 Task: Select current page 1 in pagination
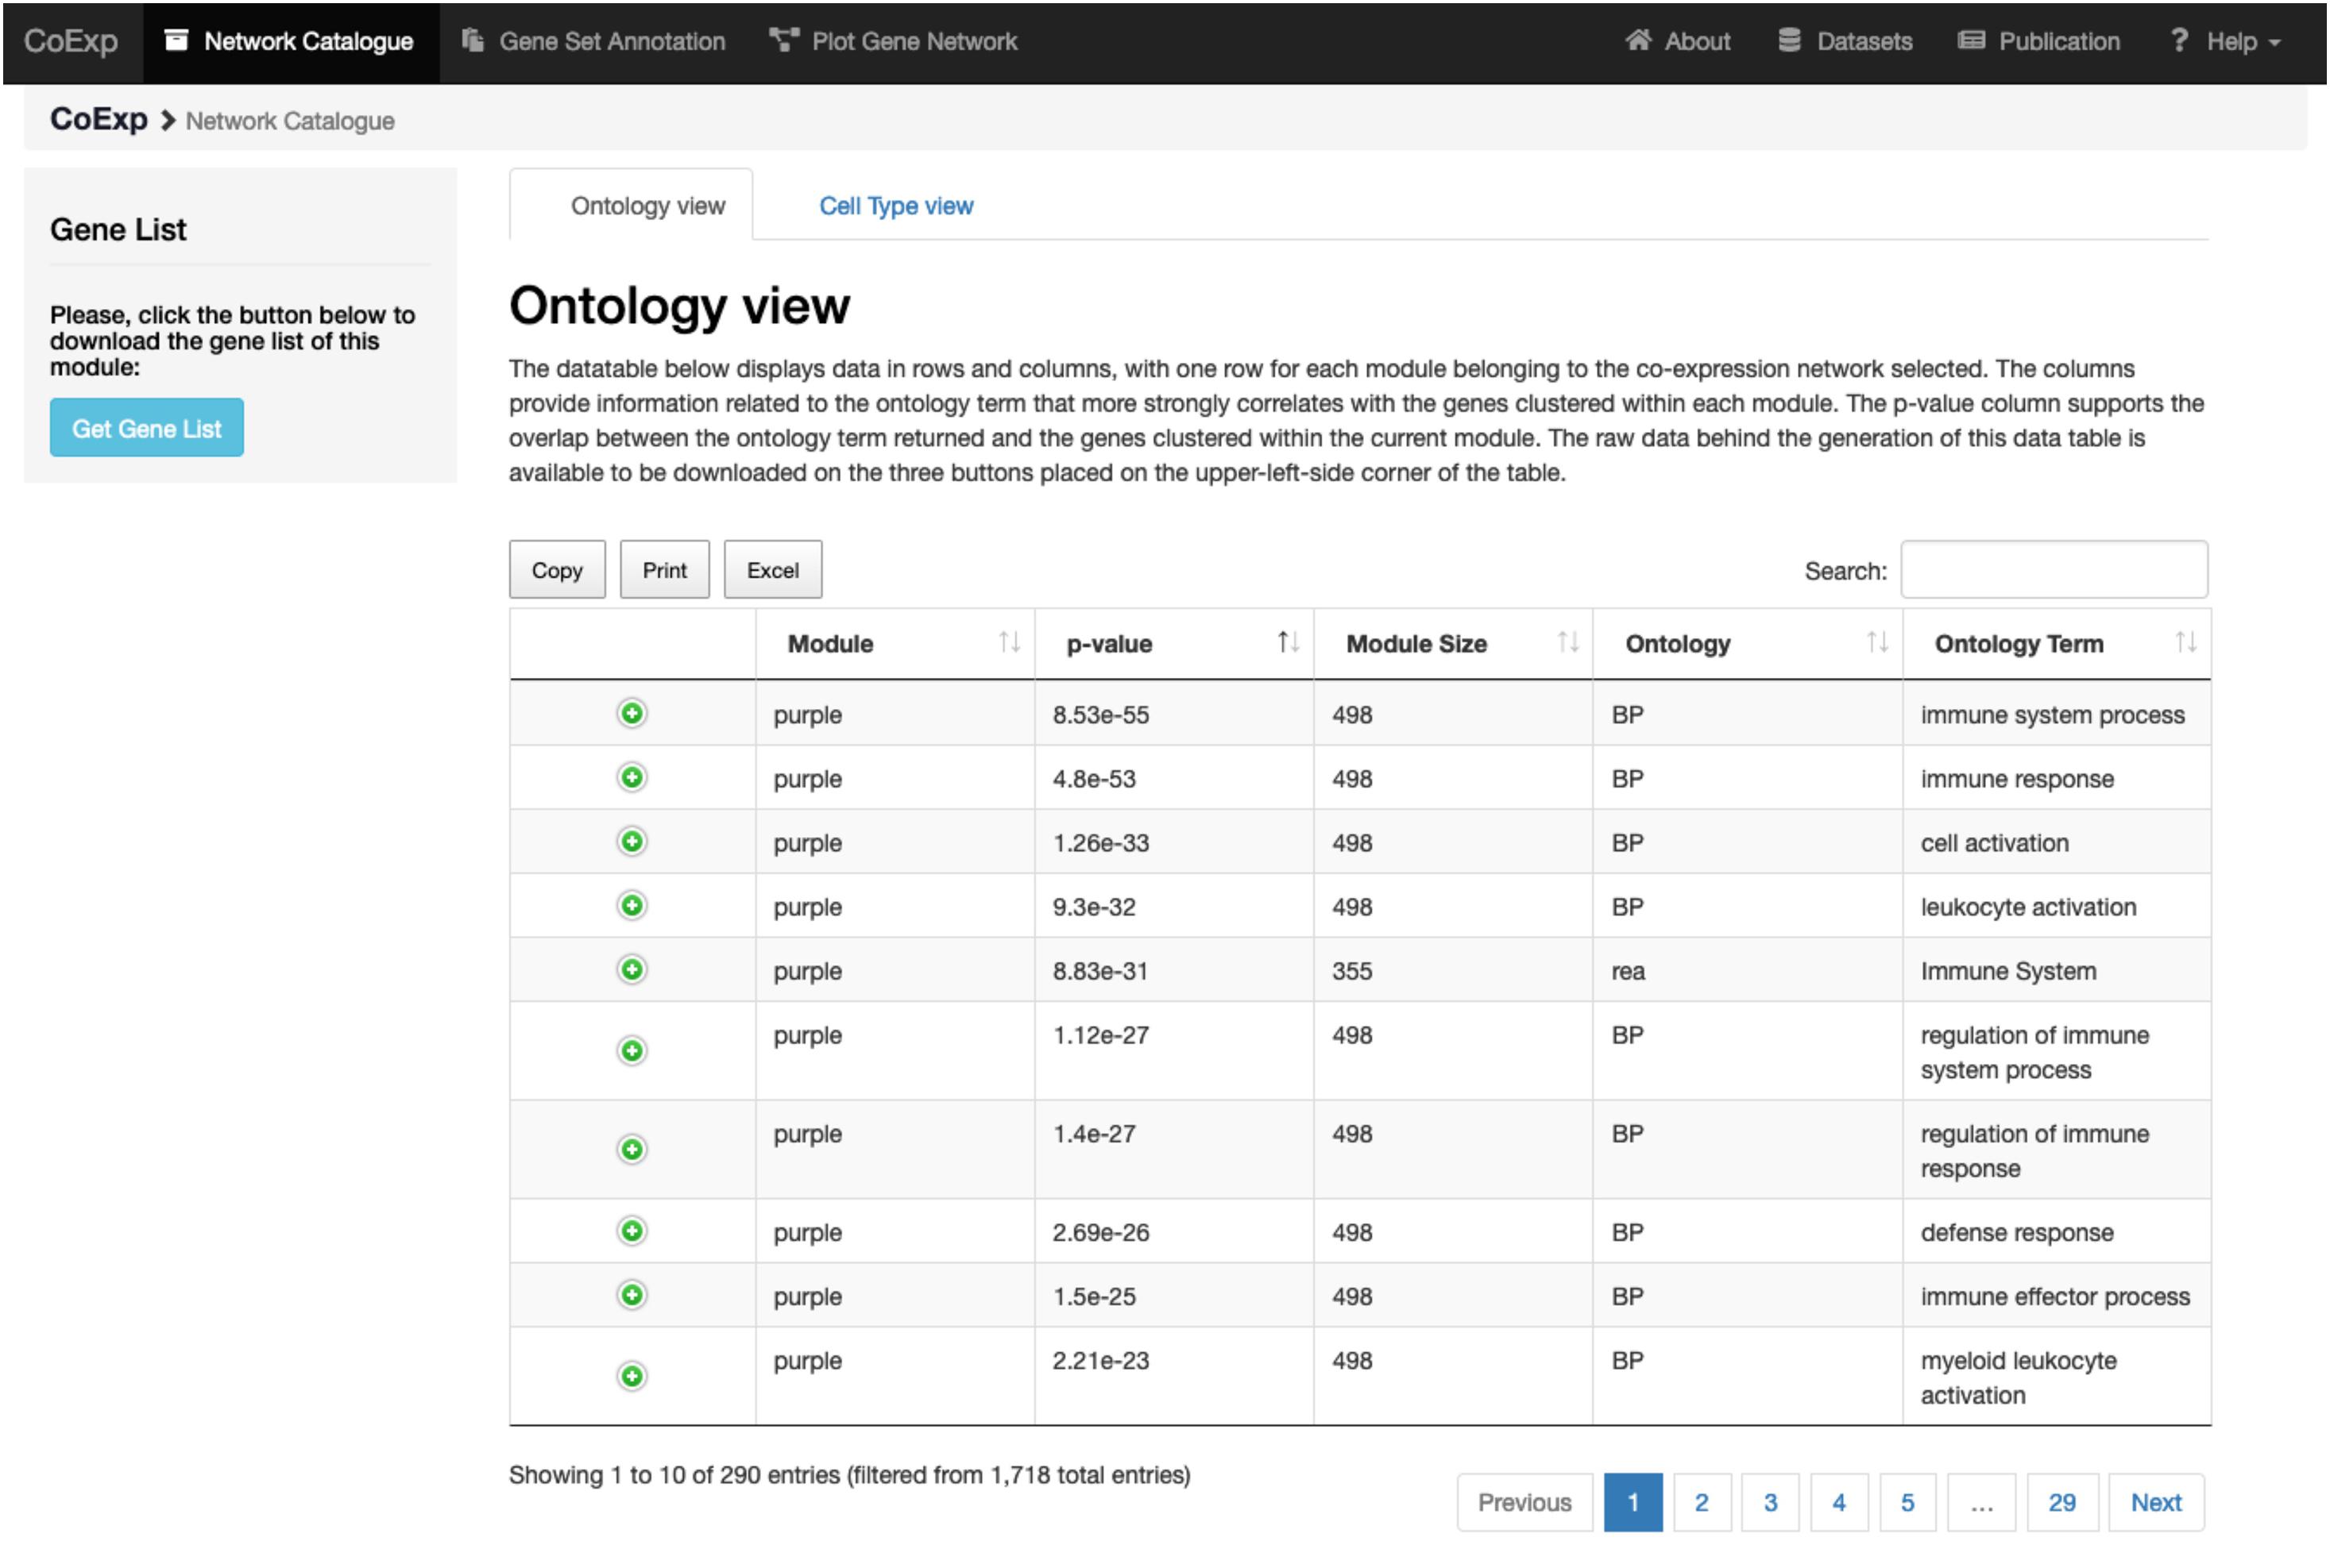tap(1633, 1502)
